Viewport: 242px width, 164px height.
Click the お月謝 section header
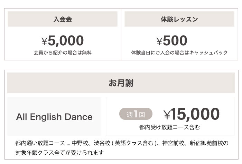click(x=121, y=83)
